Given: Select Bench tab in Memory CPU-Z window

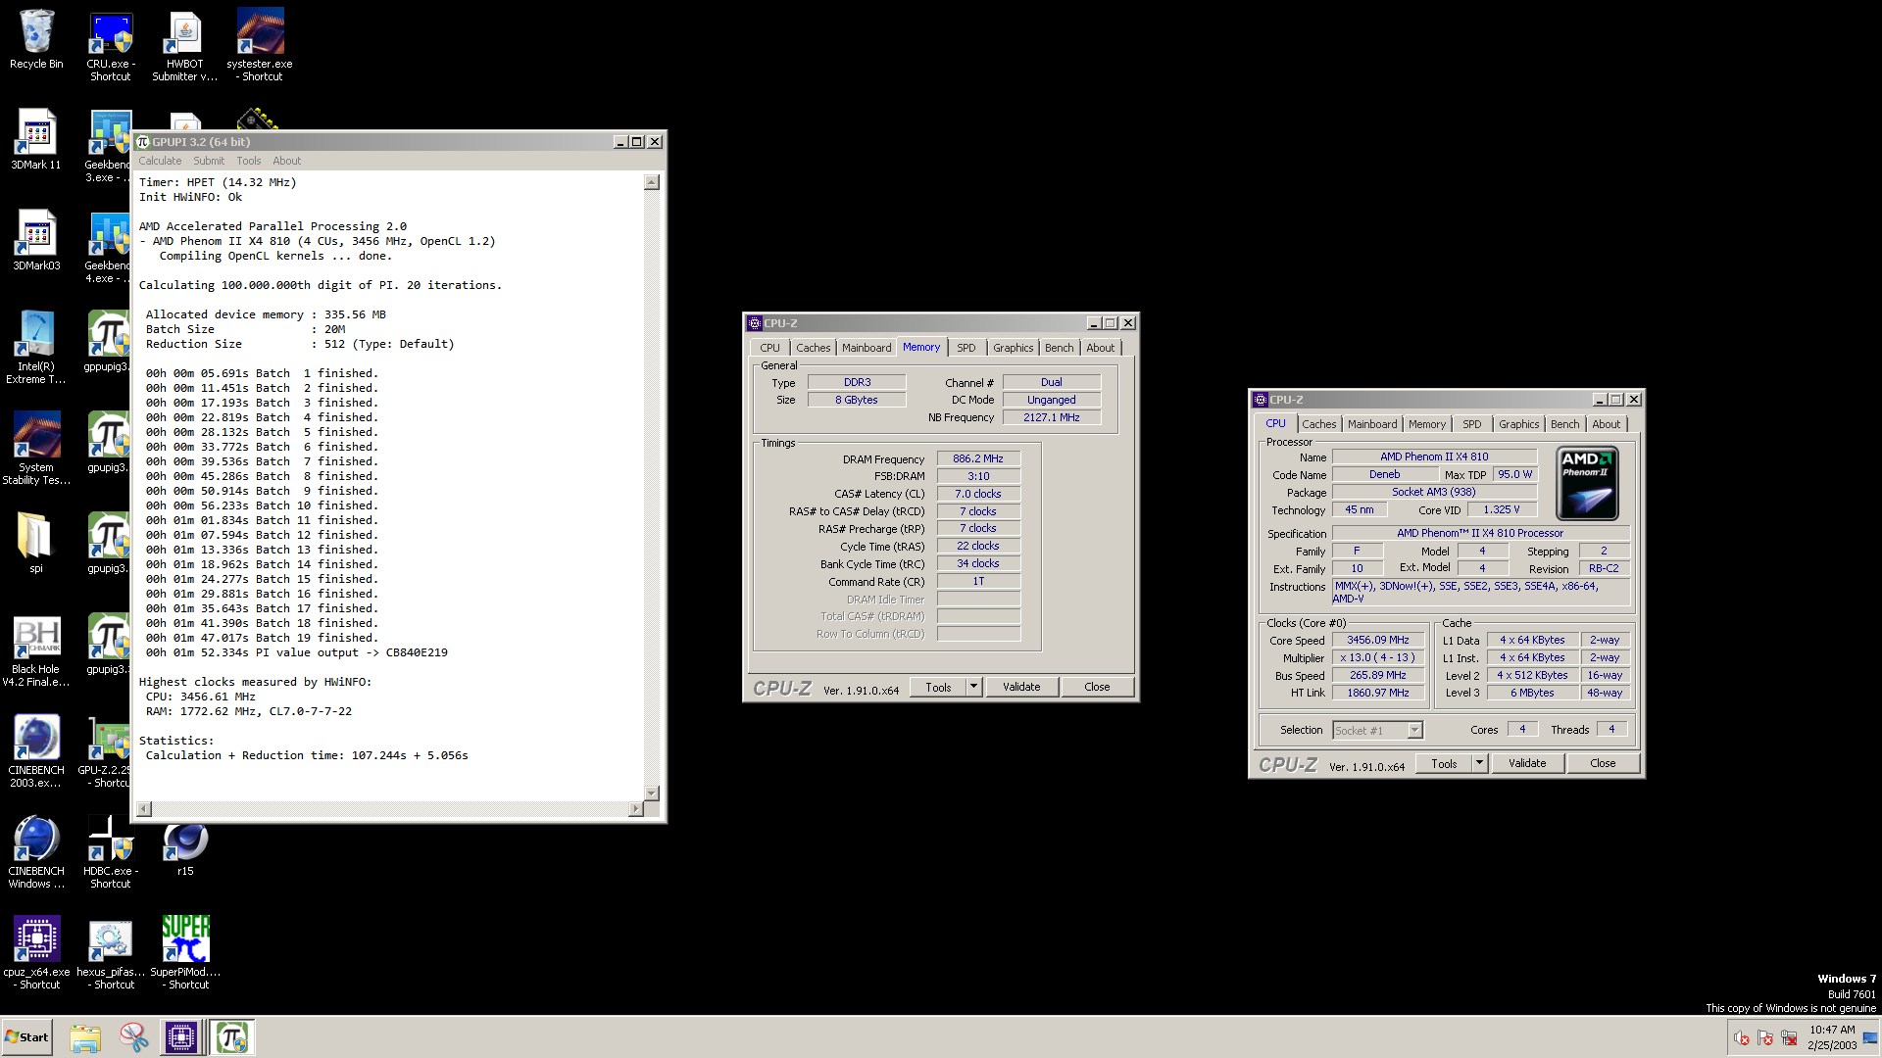Looking at the screenshot, I should (1059, 348).
